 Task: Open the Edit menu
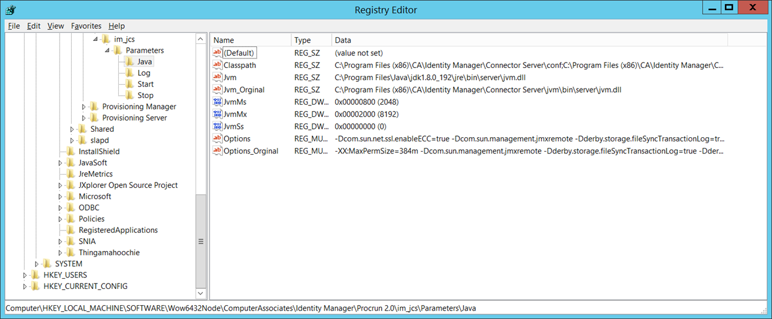34,26
